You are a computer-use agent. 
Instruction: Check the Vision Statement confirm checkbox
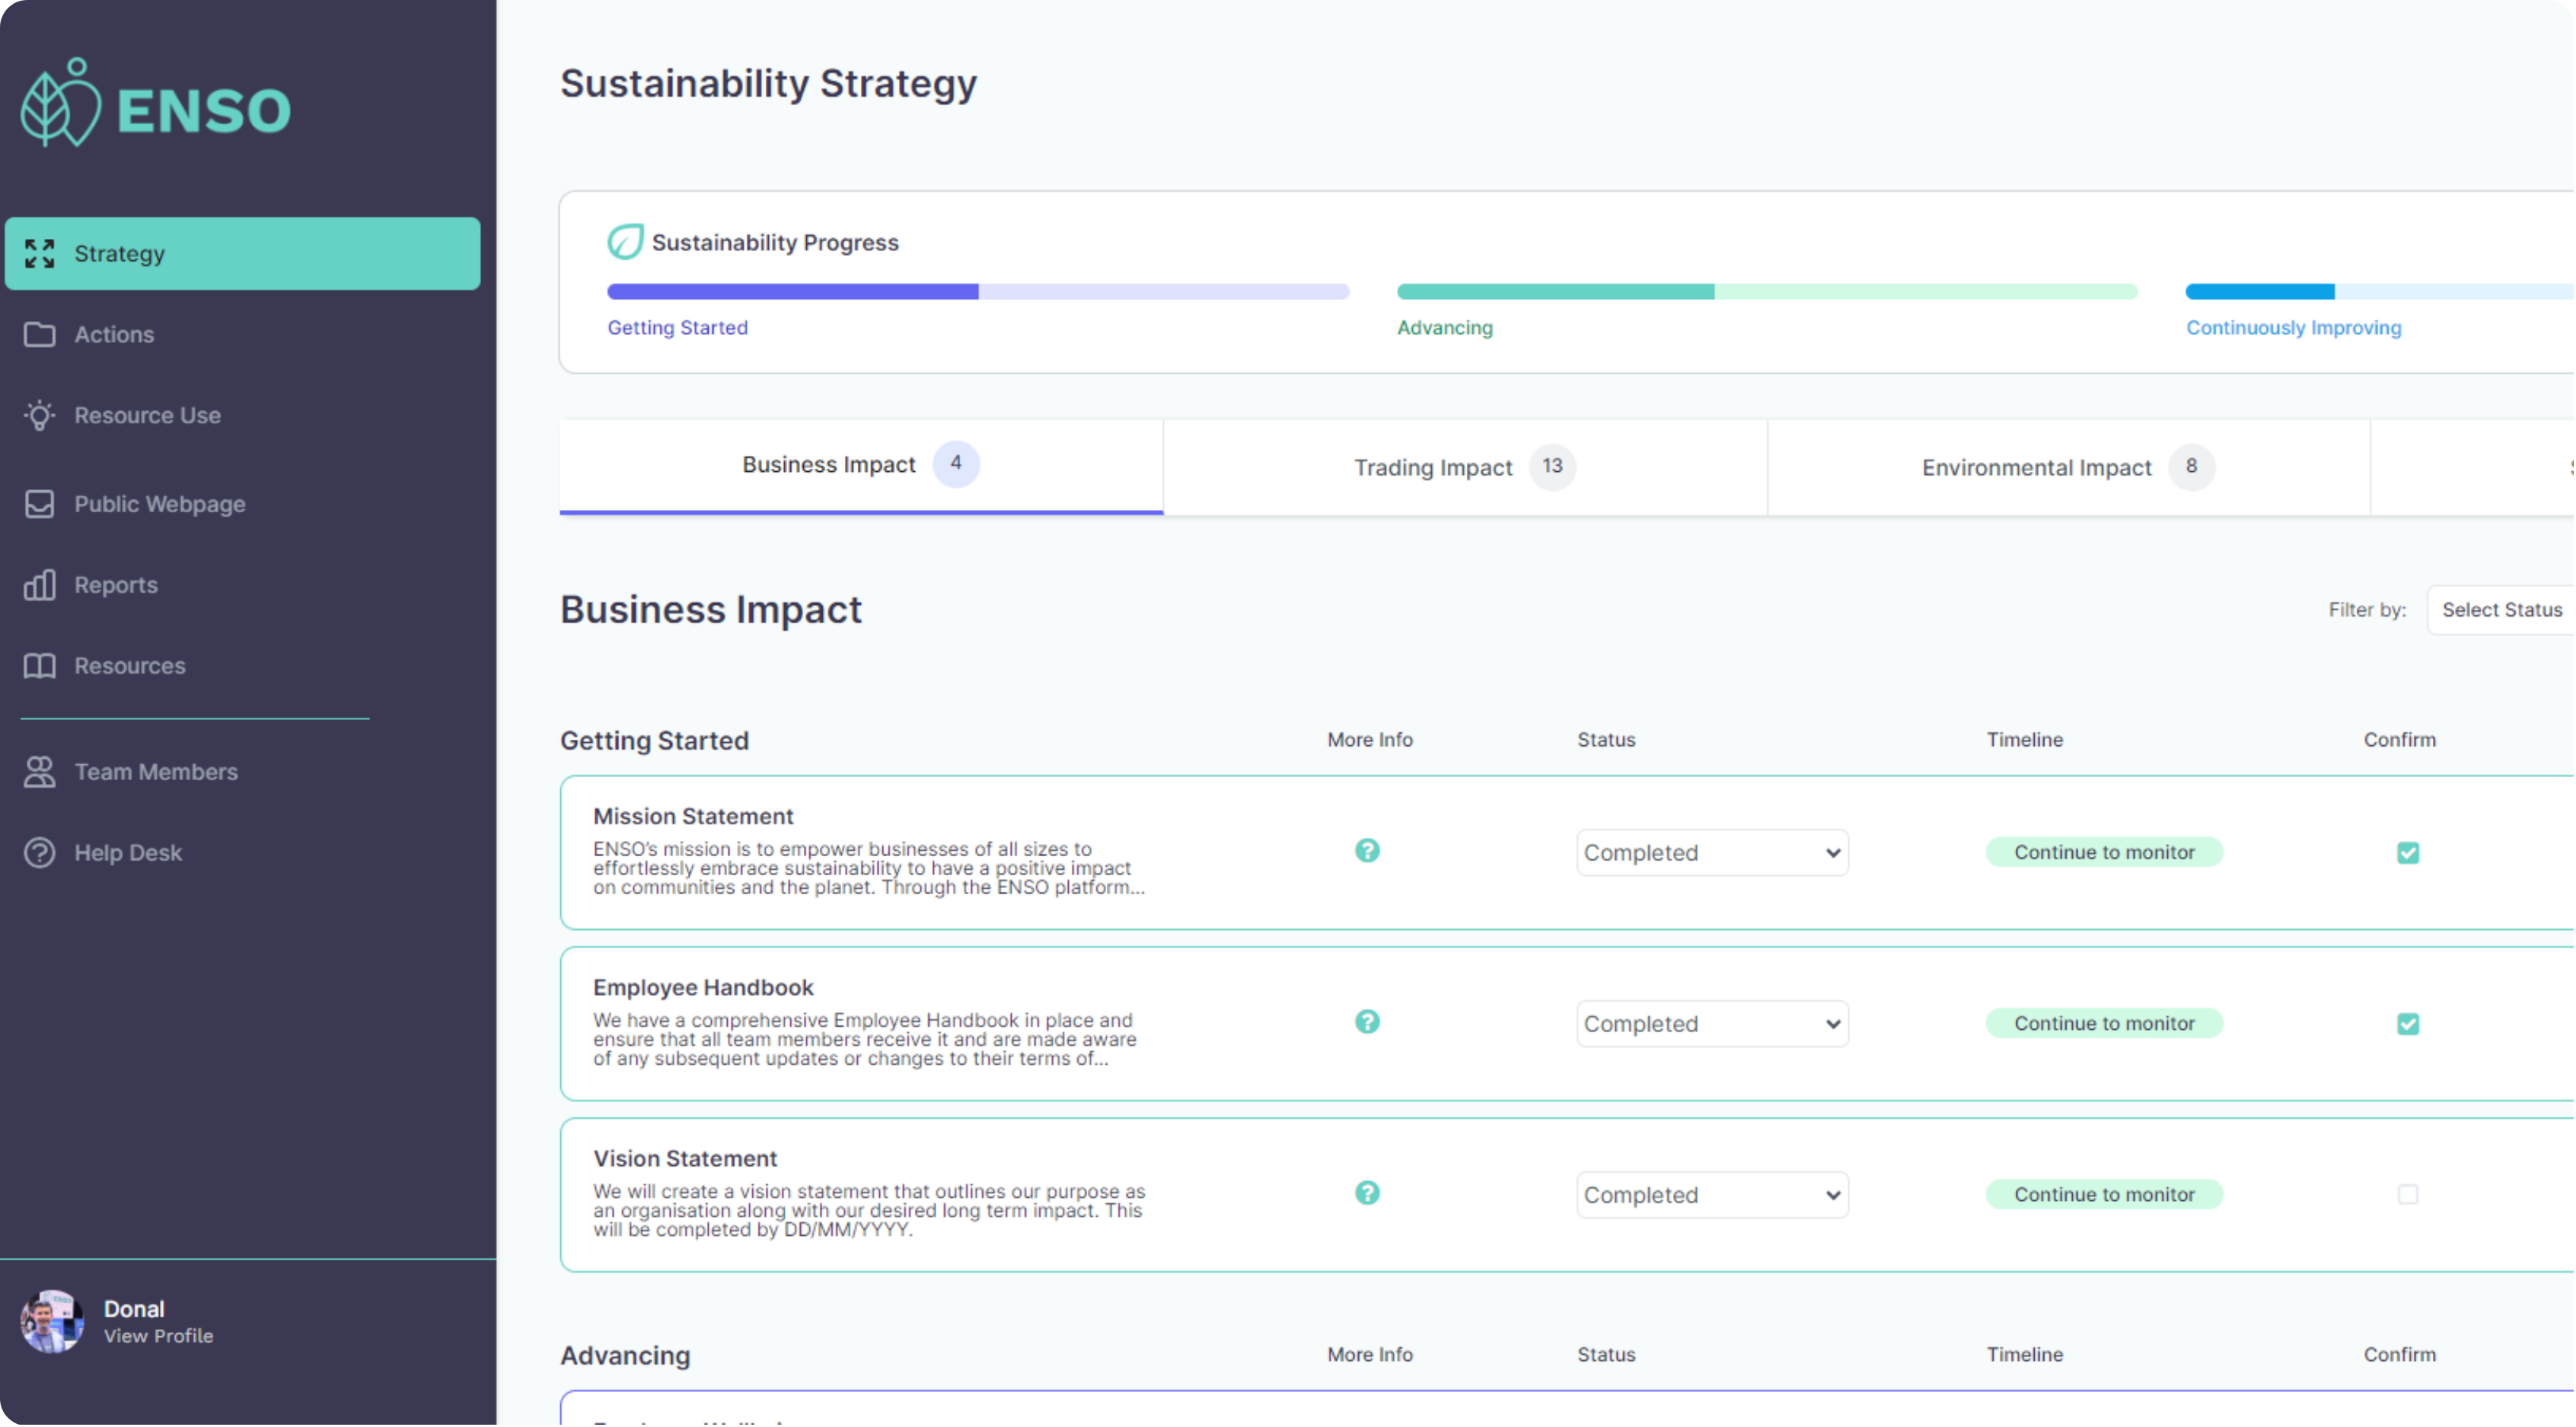pyautogui.click(x=2409, y=1196)
